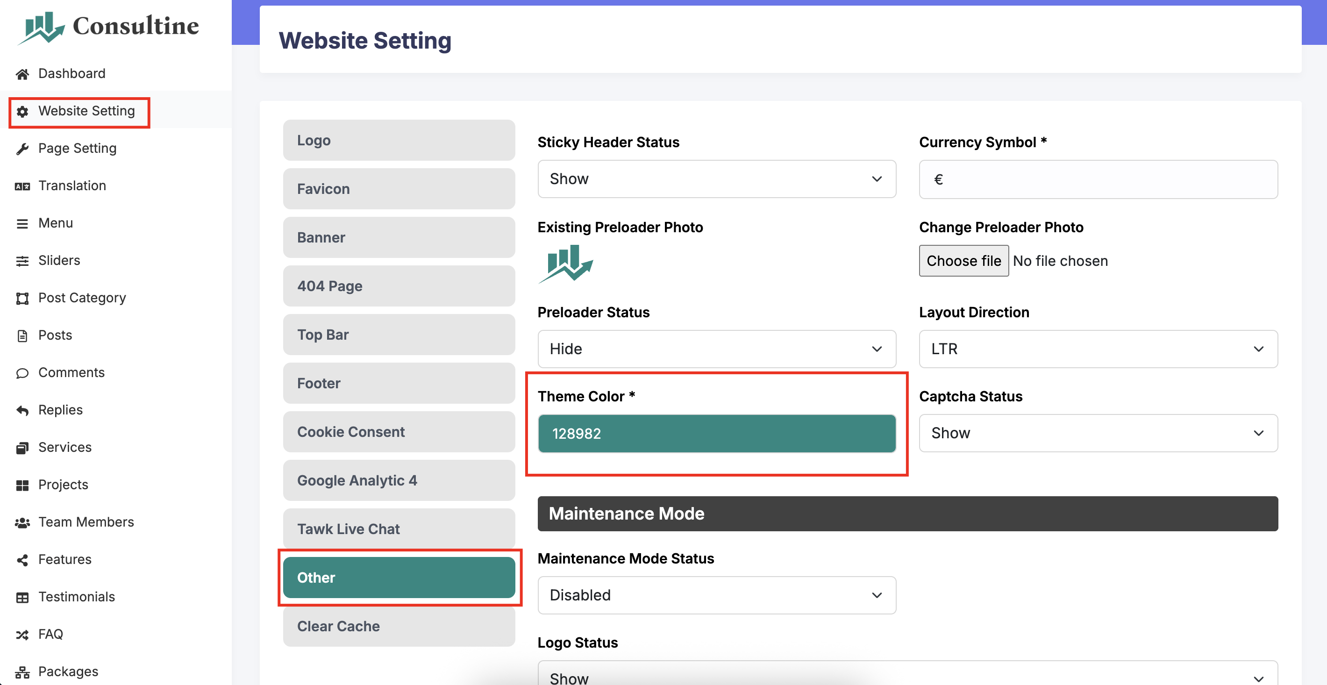Expand the Preloader Status dropdown
Image resolution: width=1327 pixels, height=685 pixels.
(x=716, y=349)
